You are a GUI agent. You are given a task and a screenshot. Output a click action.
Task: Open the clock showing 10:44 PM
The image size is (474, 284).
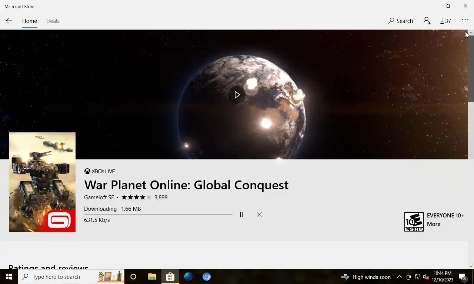pyautogui.click(x=442, y=277)
